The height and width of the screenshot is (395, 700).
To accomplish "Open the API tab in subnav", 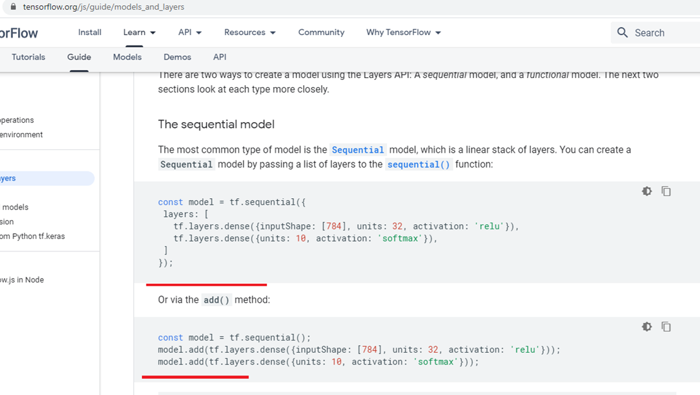I will pos(220,57).
